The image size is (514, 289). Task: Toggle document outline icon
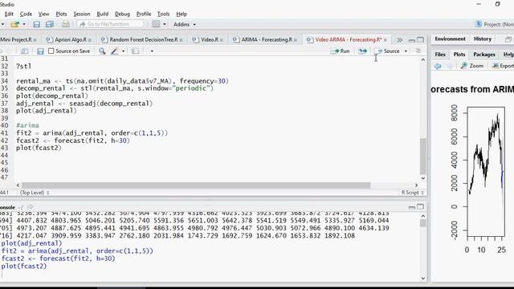tap(418, 51)
